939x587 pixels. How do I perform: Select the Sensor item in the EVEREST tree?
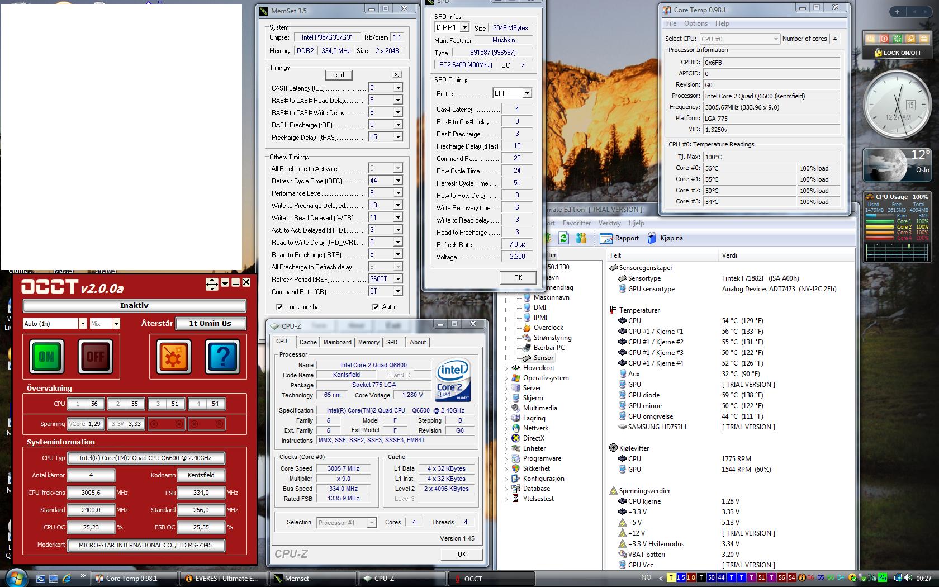click(543, 358)
